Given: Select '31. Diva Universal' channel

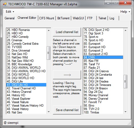Looking at the screenshot, I should coord(26,51).
